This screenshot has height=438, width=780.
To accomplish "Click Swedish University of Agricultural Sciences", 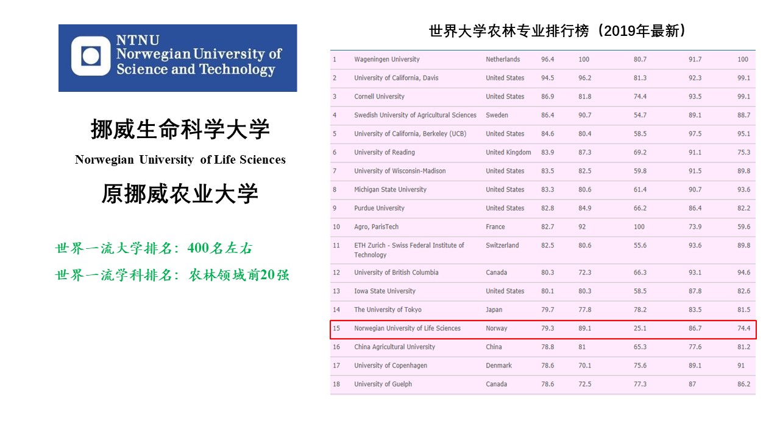I will 415,116.
